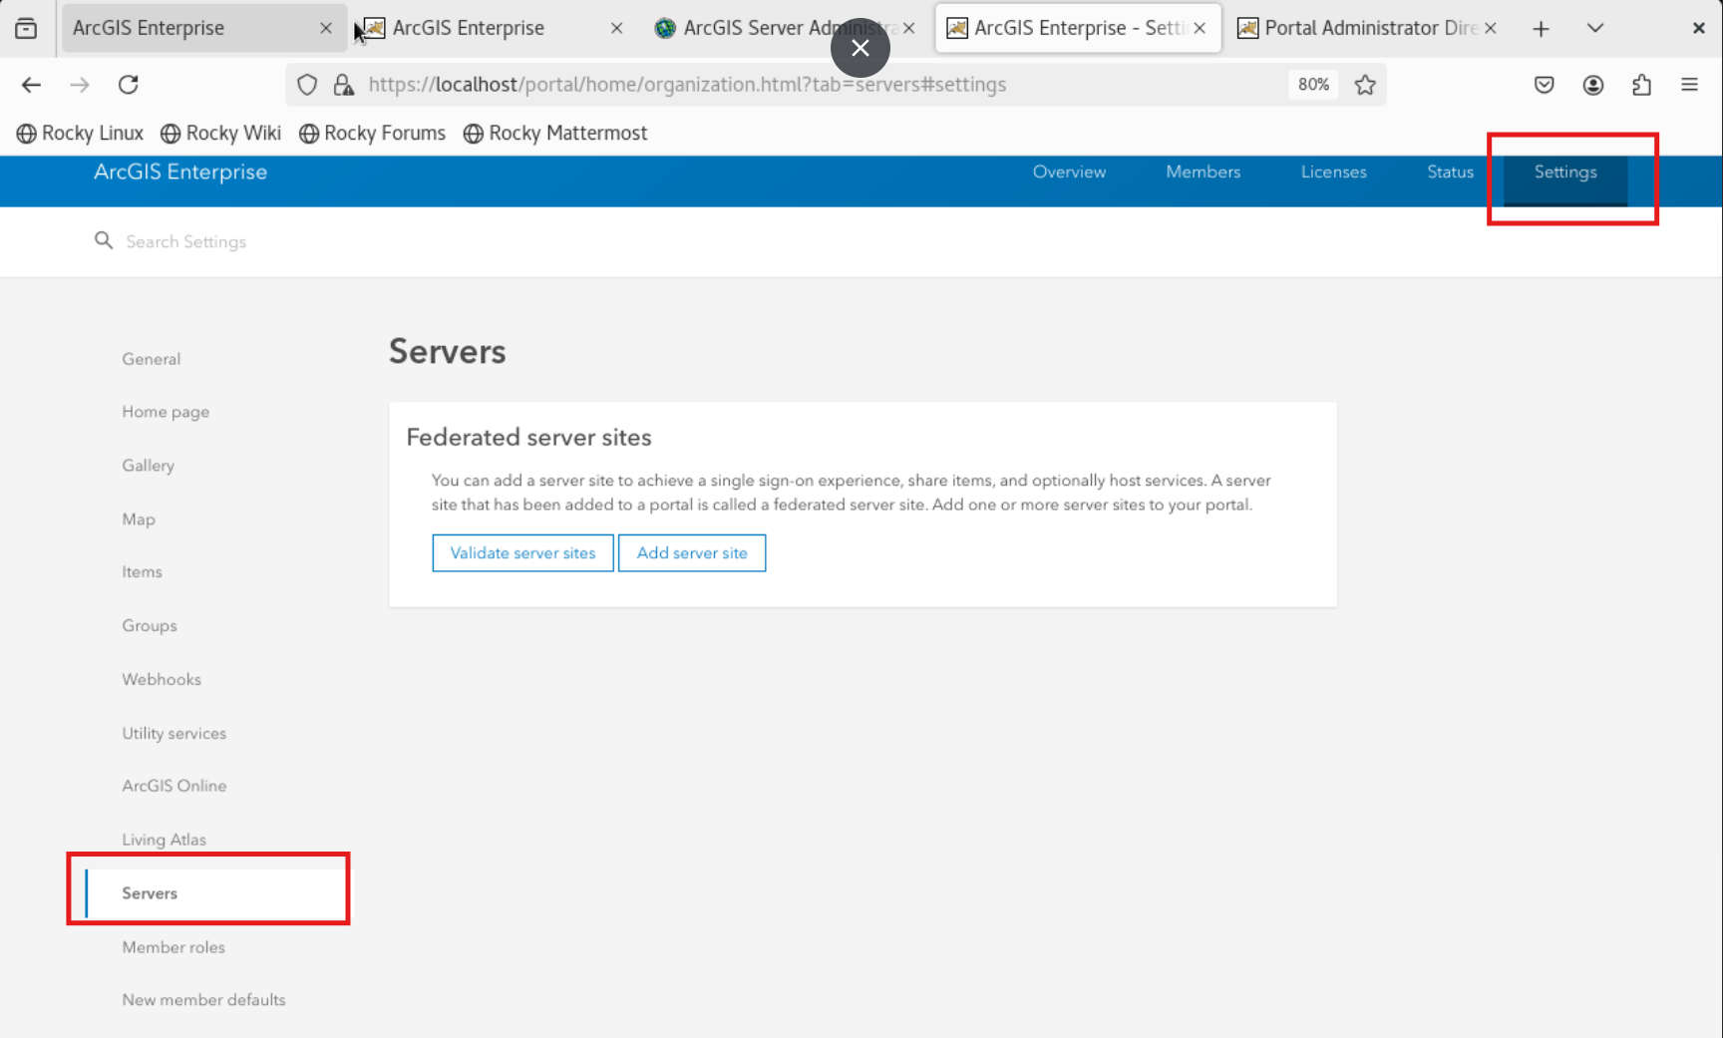This screenshot has width=1723, height=1038.
Task: Open the Rocky Forums bookmark
Action: (x=373, y=133)
